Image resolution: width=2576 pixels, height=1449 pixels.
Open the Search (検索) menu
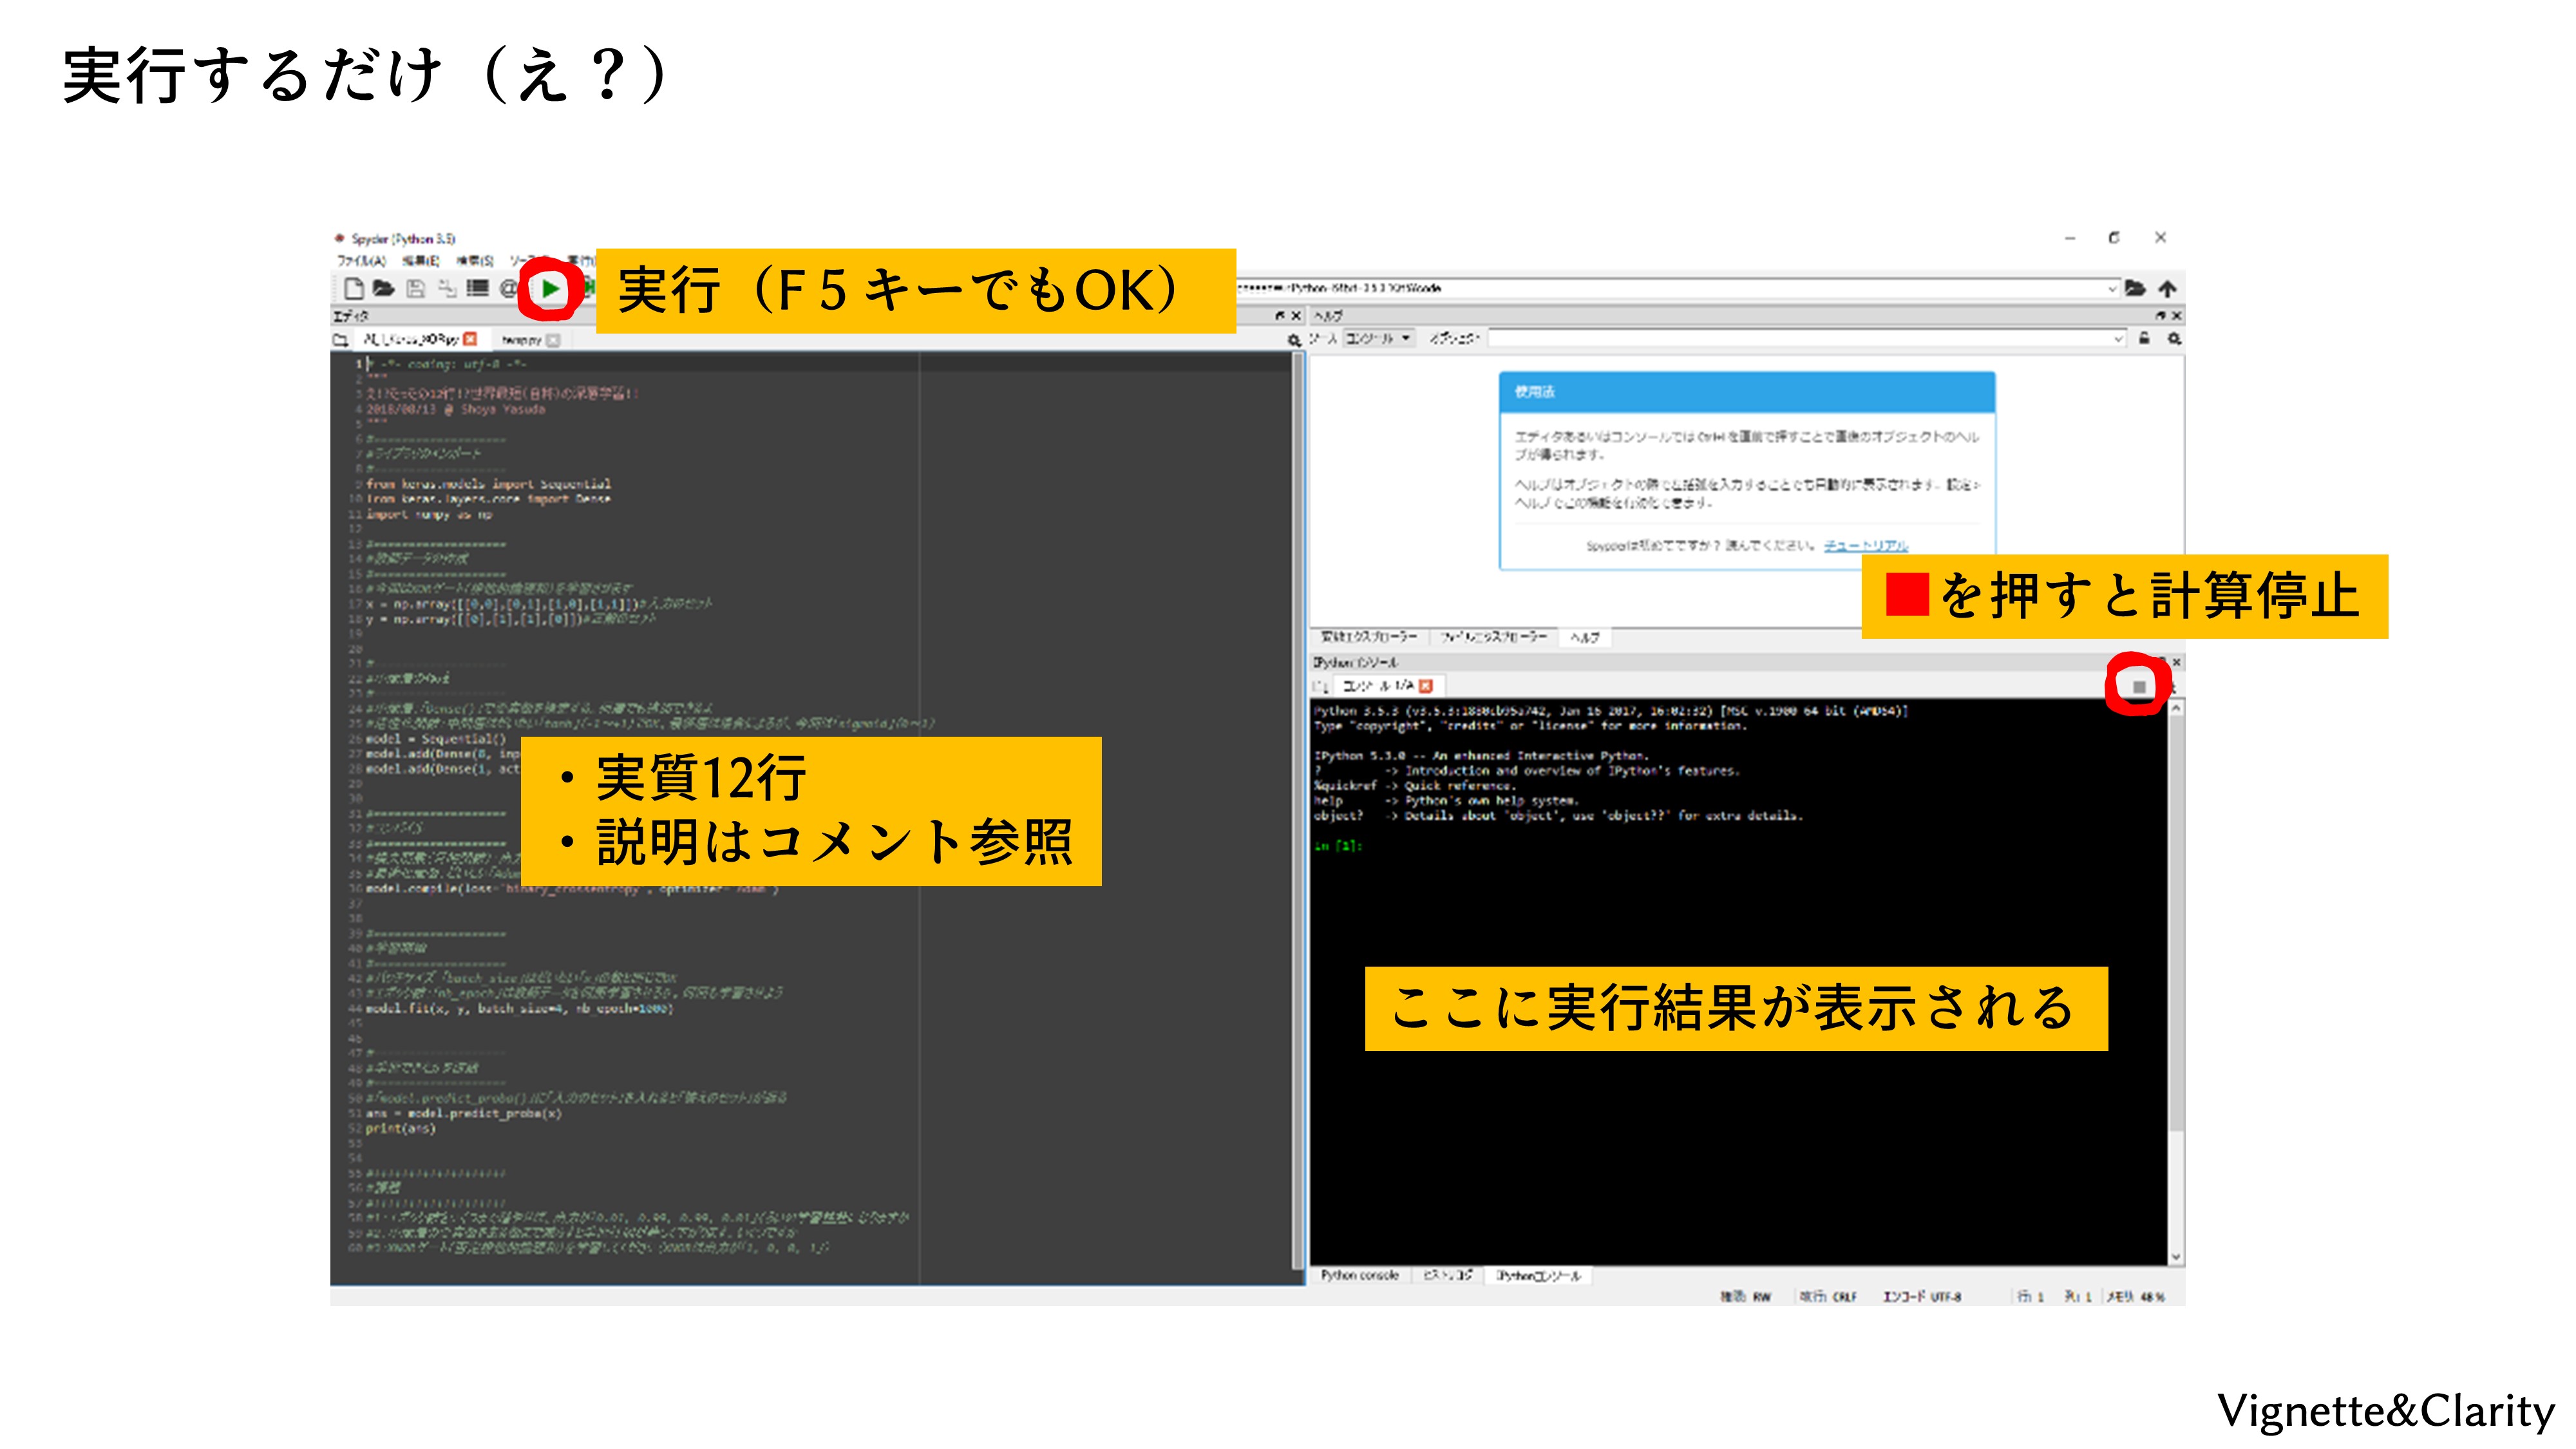[475, 261]
